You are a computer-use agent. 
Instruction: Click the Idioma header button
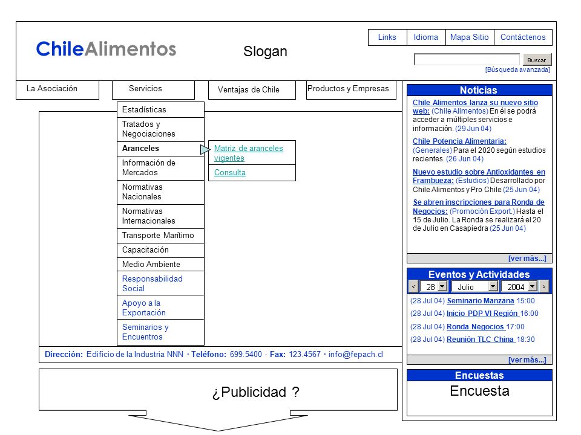coord(426,37)
